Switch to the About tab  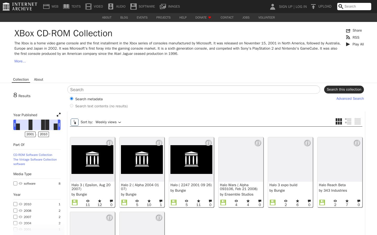coord(38,79)
